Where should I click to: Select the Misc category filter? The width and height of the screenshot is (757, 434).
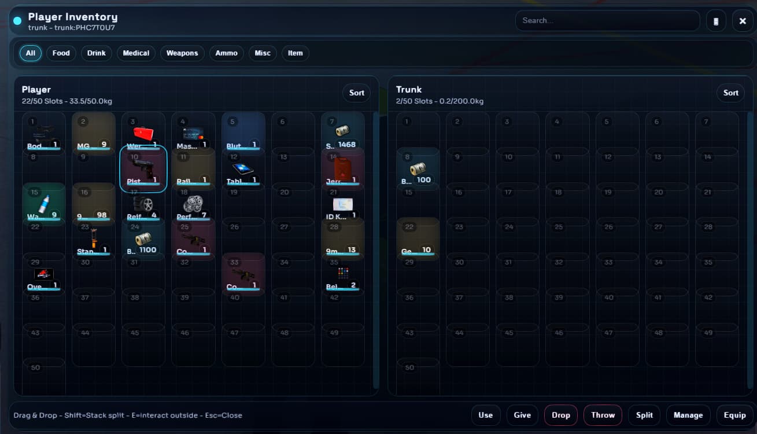tap(263, 53)
